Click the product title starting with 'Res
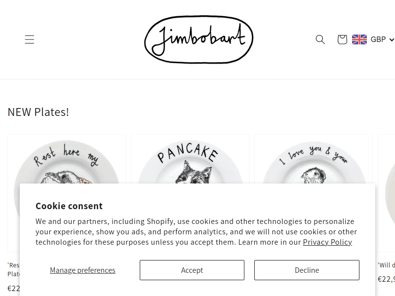 pyautogui.click(x=13, y=265)
